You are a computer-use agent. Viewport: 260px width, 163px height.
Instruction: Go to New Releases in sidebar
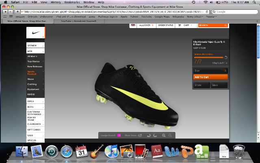click(35, 66)
